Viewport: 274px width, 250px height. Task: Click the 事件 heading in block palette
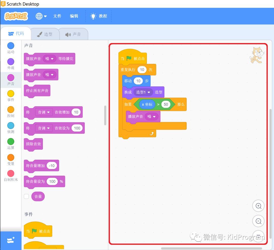tap(28, 214)
